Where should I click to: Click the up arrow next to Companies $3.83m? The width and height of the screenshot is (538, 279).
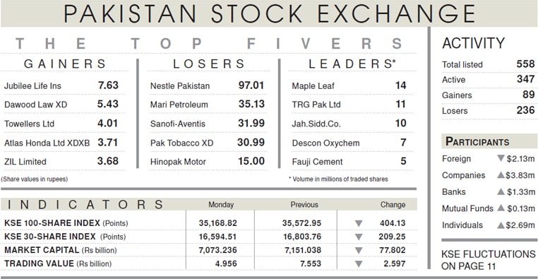coord(501,175)
